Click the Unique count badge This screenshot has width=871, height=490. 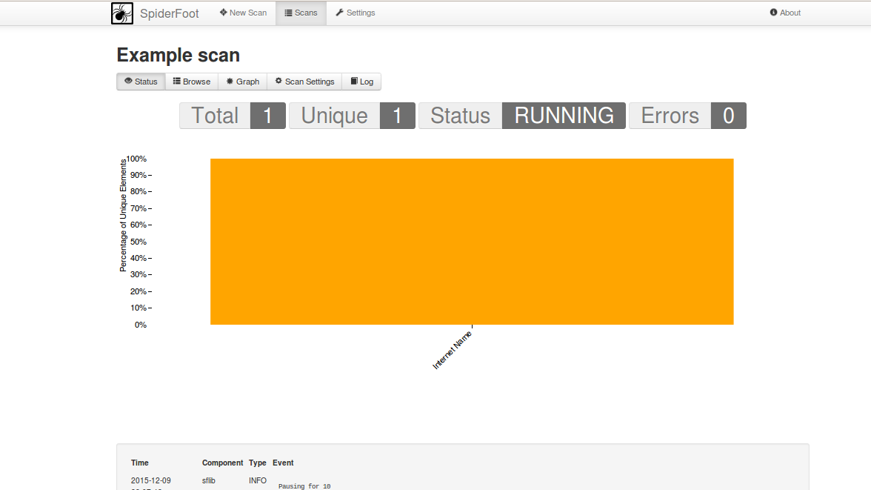(x=397, y=116)
